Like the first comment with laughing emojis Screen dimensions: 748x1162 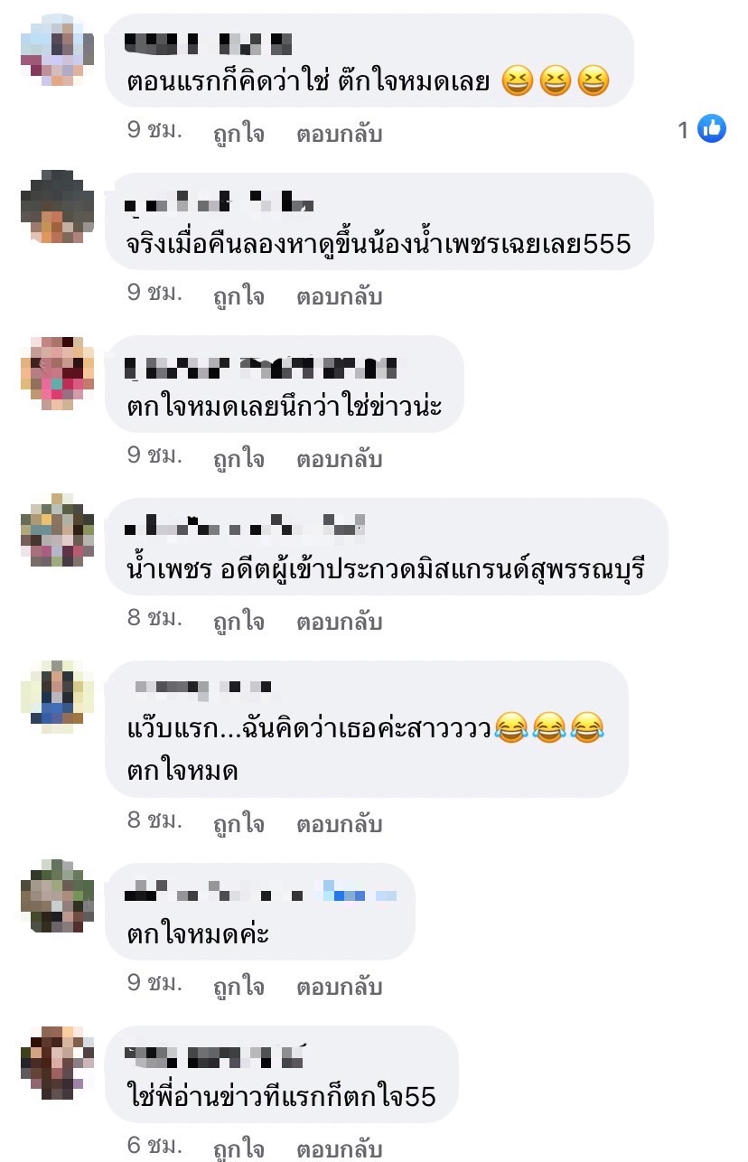pyautogui.click(x=238, y=134)
